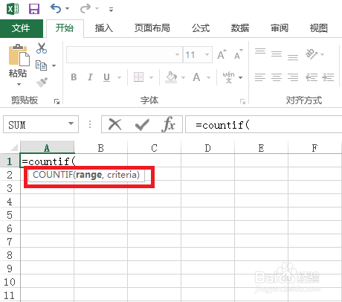Click Align Left icon
The width and height of the screenshot is (342, 302).
click(x=260, y=77)
